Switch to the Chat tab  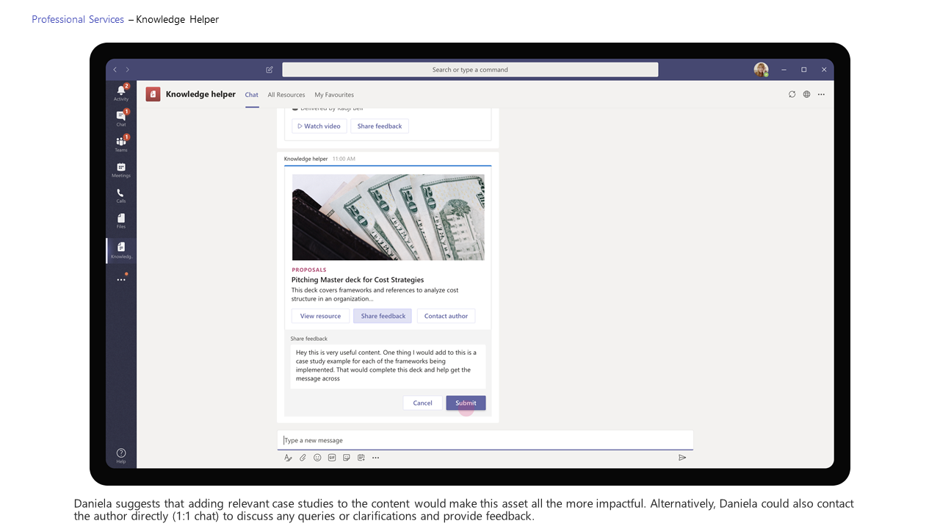[252, 95]
